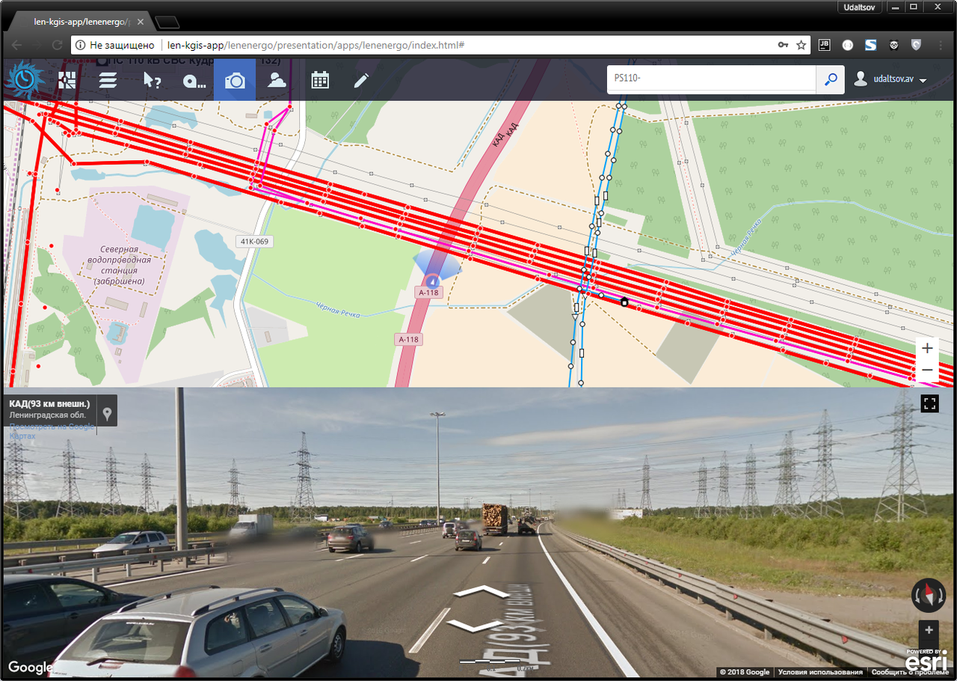Open the Chrome three-dot menu
The height and width of the screenshot is (681, 957).
[x=941, y=45]
